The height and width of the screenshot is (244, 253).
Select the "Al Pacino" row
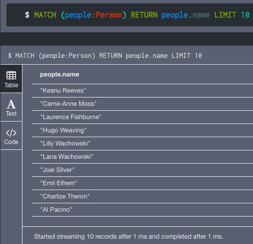click(143, 210)
